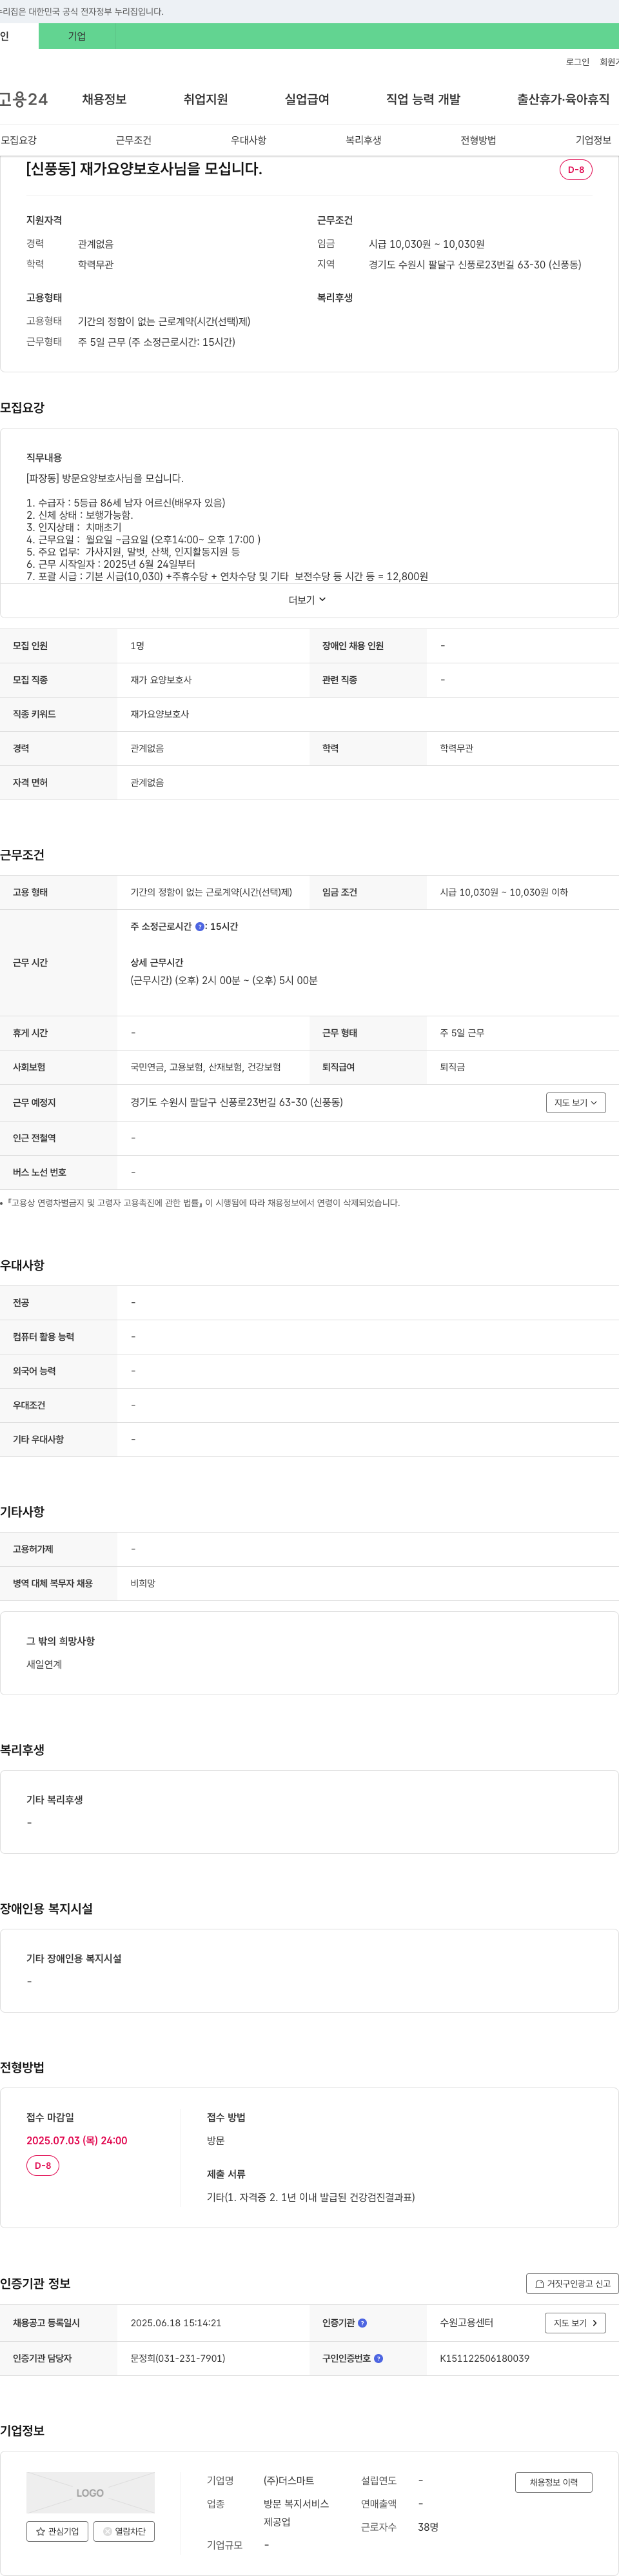This screenshot has height=2576, width=619.
Task: Click the D-8 badge beside the job title
Action: tap(576, 170)
